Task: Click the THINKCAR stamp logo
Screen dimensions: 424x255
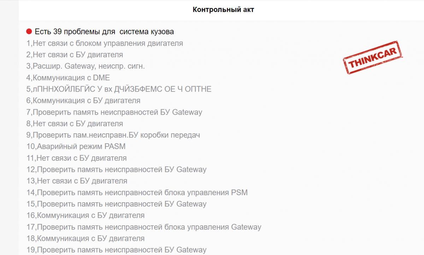Action: click(x=374, y=58)
